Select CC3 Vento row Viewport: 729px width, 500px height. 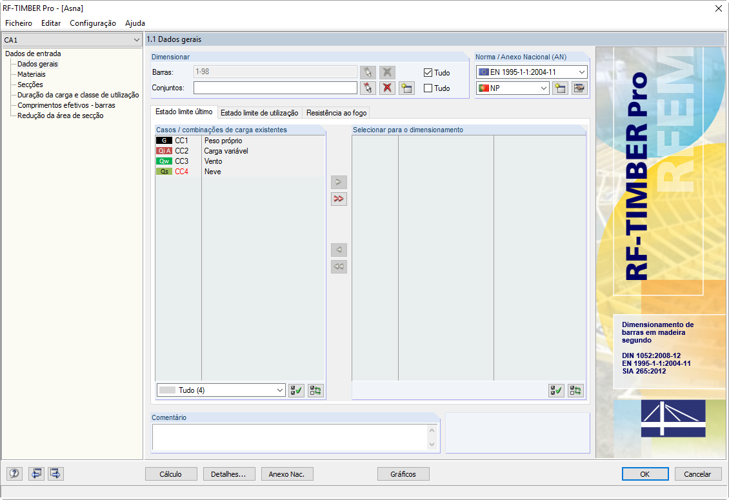pyautogui.click(x=240, y=161)
